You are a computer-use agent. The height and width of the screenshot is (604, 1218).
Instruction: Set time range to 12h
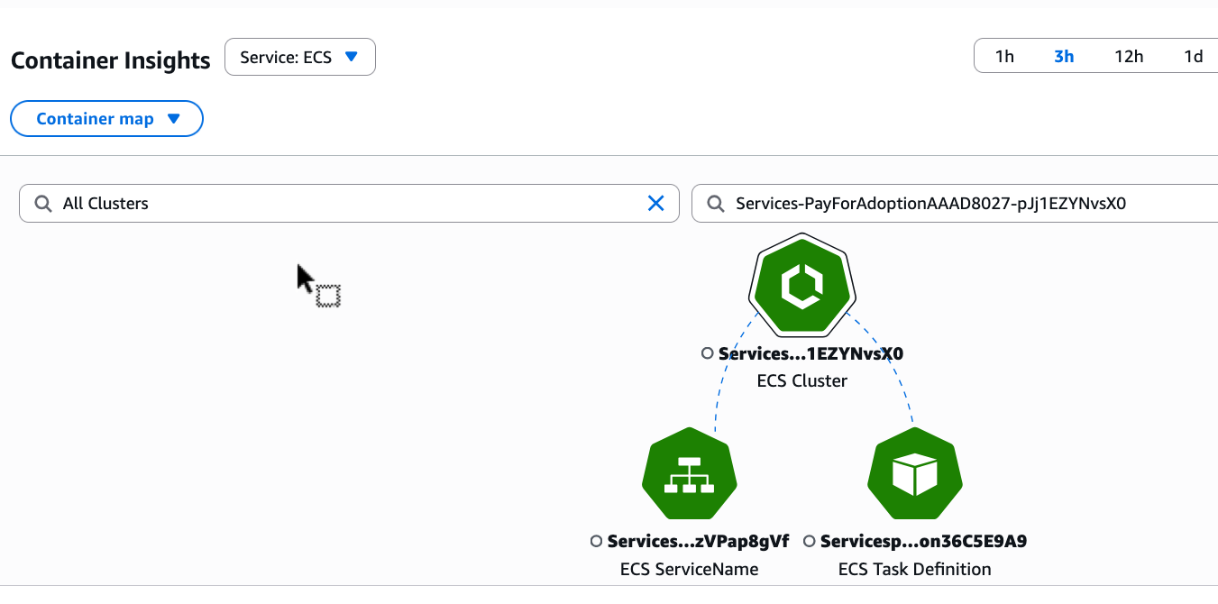(1129, 57)
